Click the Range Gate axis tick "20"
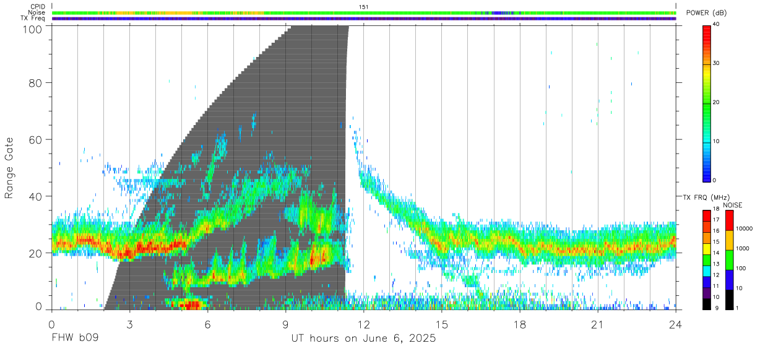 click(x=37, y=253)
